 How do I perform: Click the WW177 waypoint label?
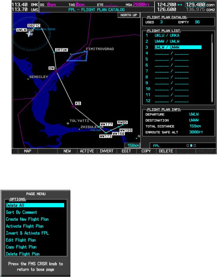pos(106,124)
